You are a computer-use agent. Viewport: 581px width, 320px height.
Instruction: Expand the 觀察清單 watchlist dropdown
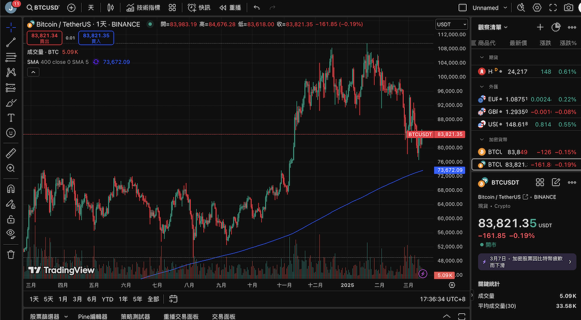coord(493,28)
